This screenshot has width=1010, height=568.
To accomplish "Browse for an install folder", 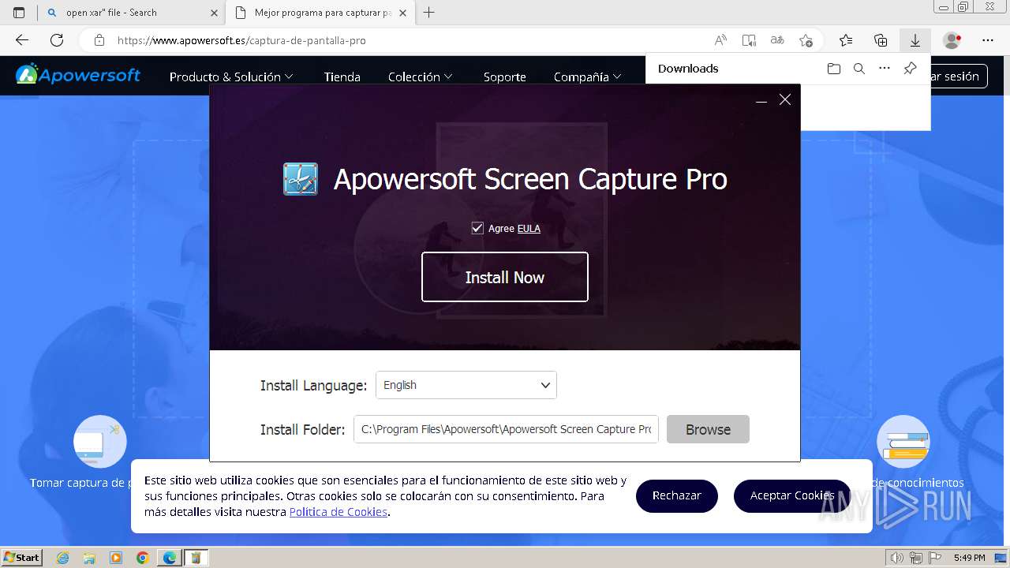I will tap(708, 429).
